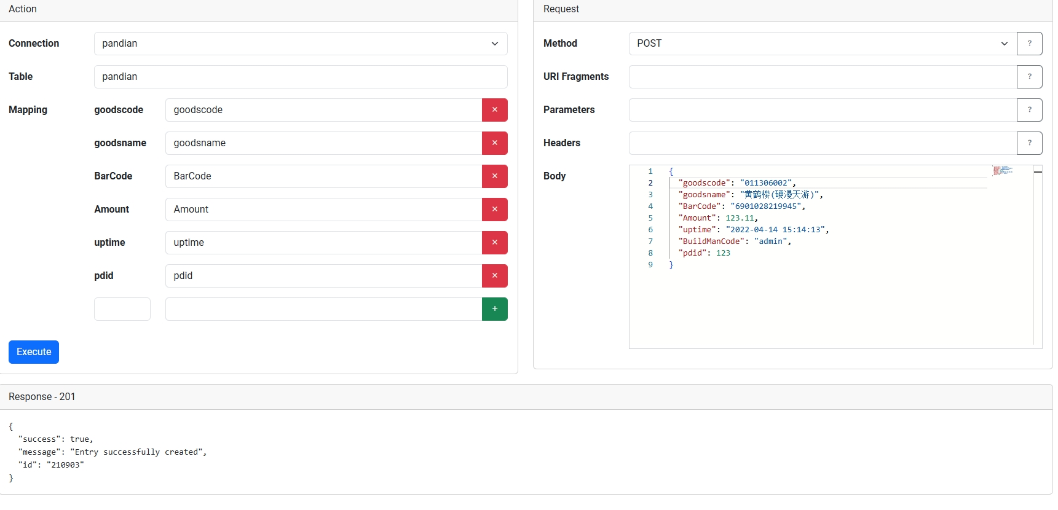Open help for Parameters field
The height and width of the screenshot is (510, 1058).
pos(1029,110)
